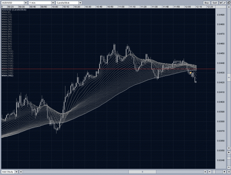Select the WMA (60) study label

(7, 34)
